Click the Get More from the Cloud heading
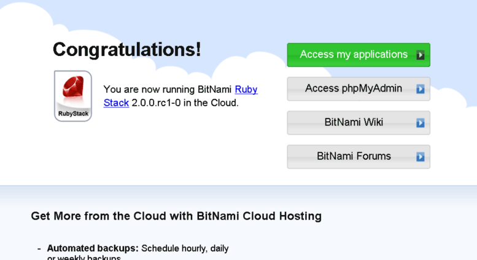The image size is (477, 260). [176, 216]
